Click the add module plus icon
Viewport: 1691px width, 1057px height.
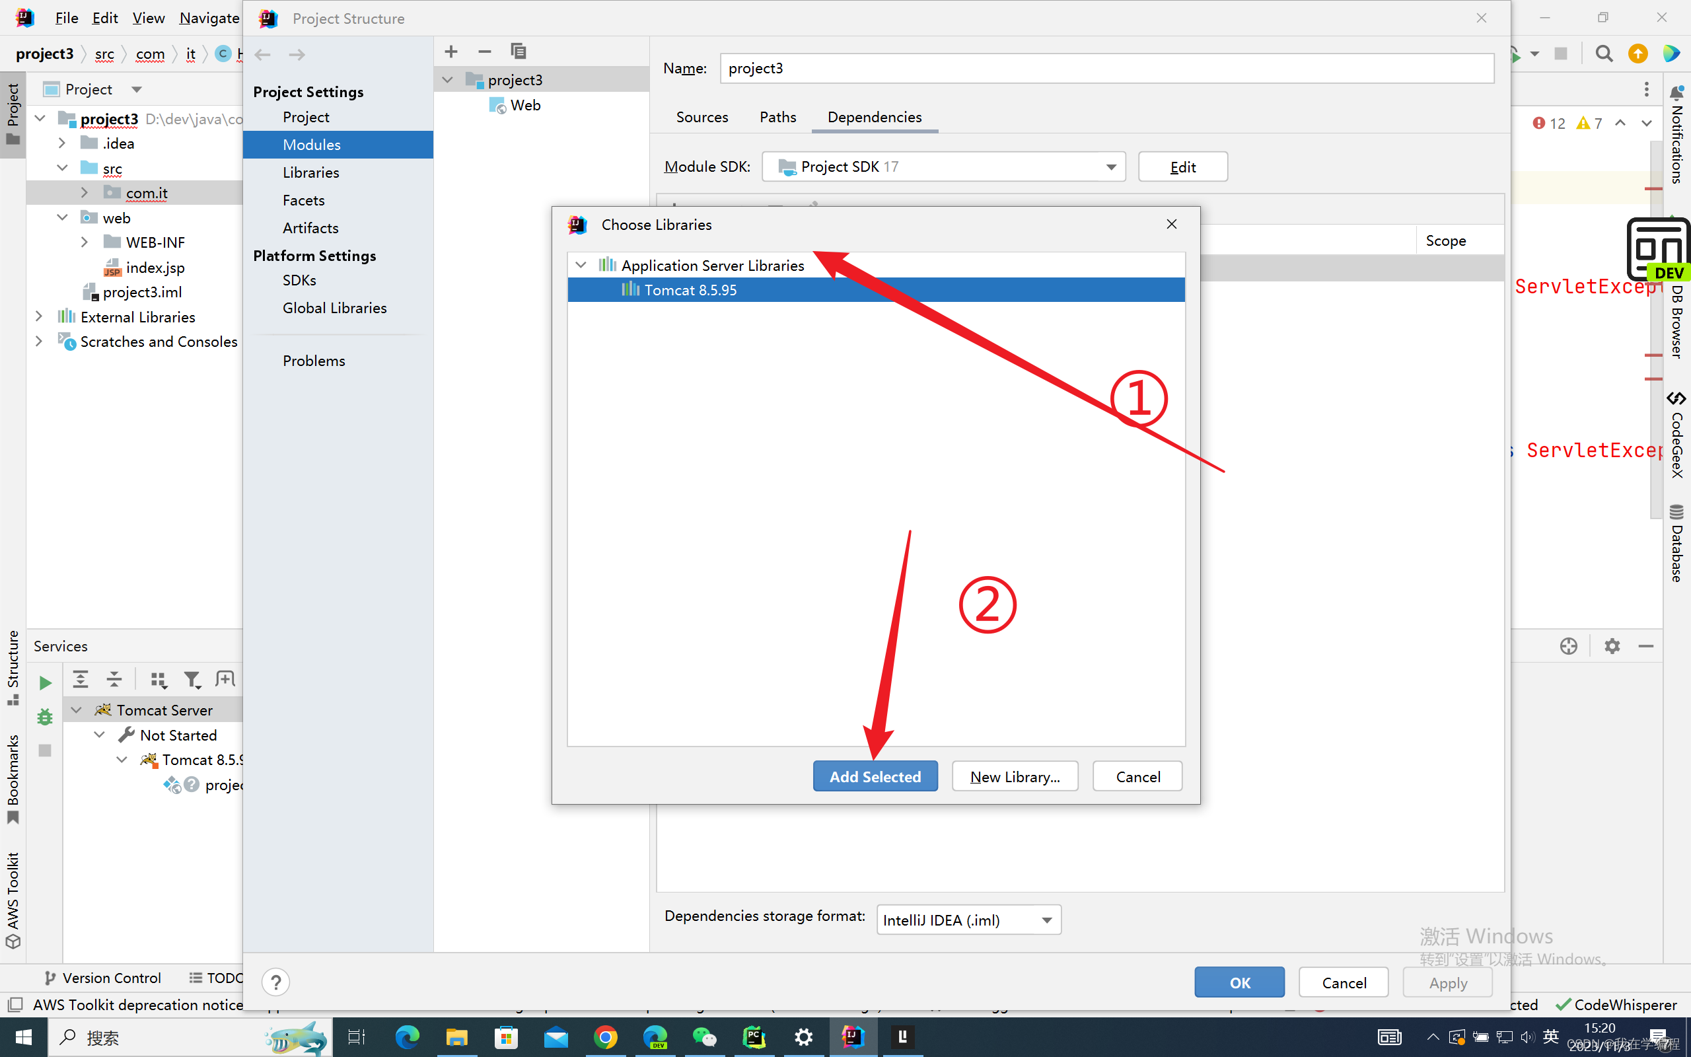[451, 52]
